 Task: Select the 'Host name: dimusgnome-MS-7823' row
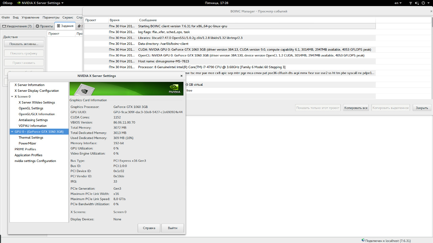230,61
